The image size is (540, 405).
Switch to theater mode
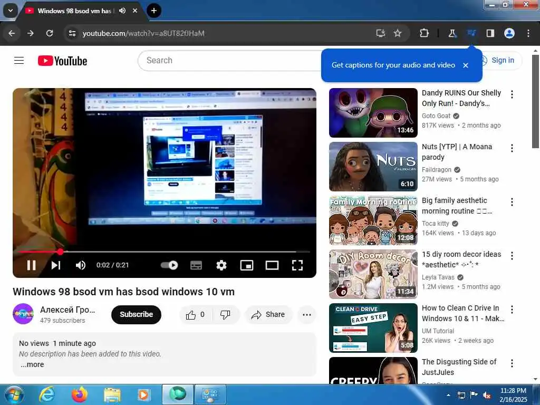click(x=272, y=265)
